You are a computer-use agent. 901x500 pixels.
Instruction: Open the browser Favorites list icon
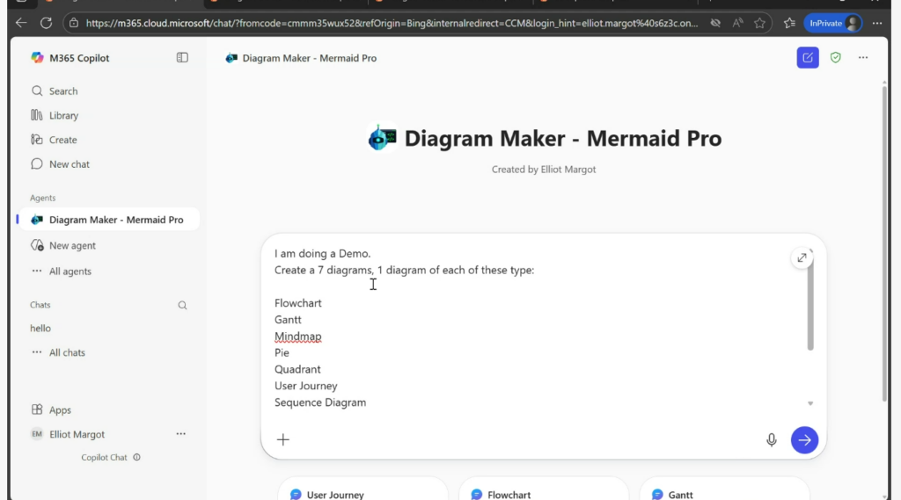(x=789, y=24)
